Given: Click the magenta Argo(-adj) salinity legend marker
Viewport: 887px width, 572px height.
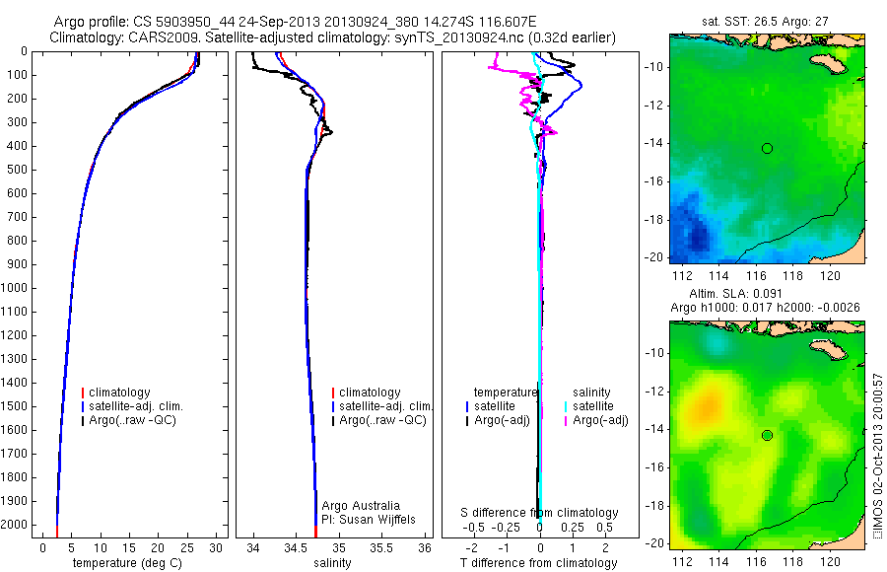Looking at the screenshot, I should coord(566,421).
